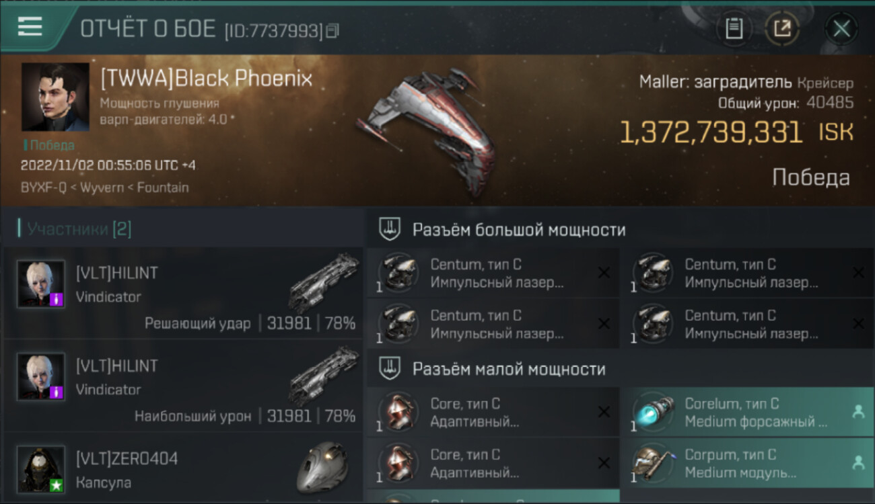
Task: Open the clipboard notes icon
Action: (x=734, y=28)
